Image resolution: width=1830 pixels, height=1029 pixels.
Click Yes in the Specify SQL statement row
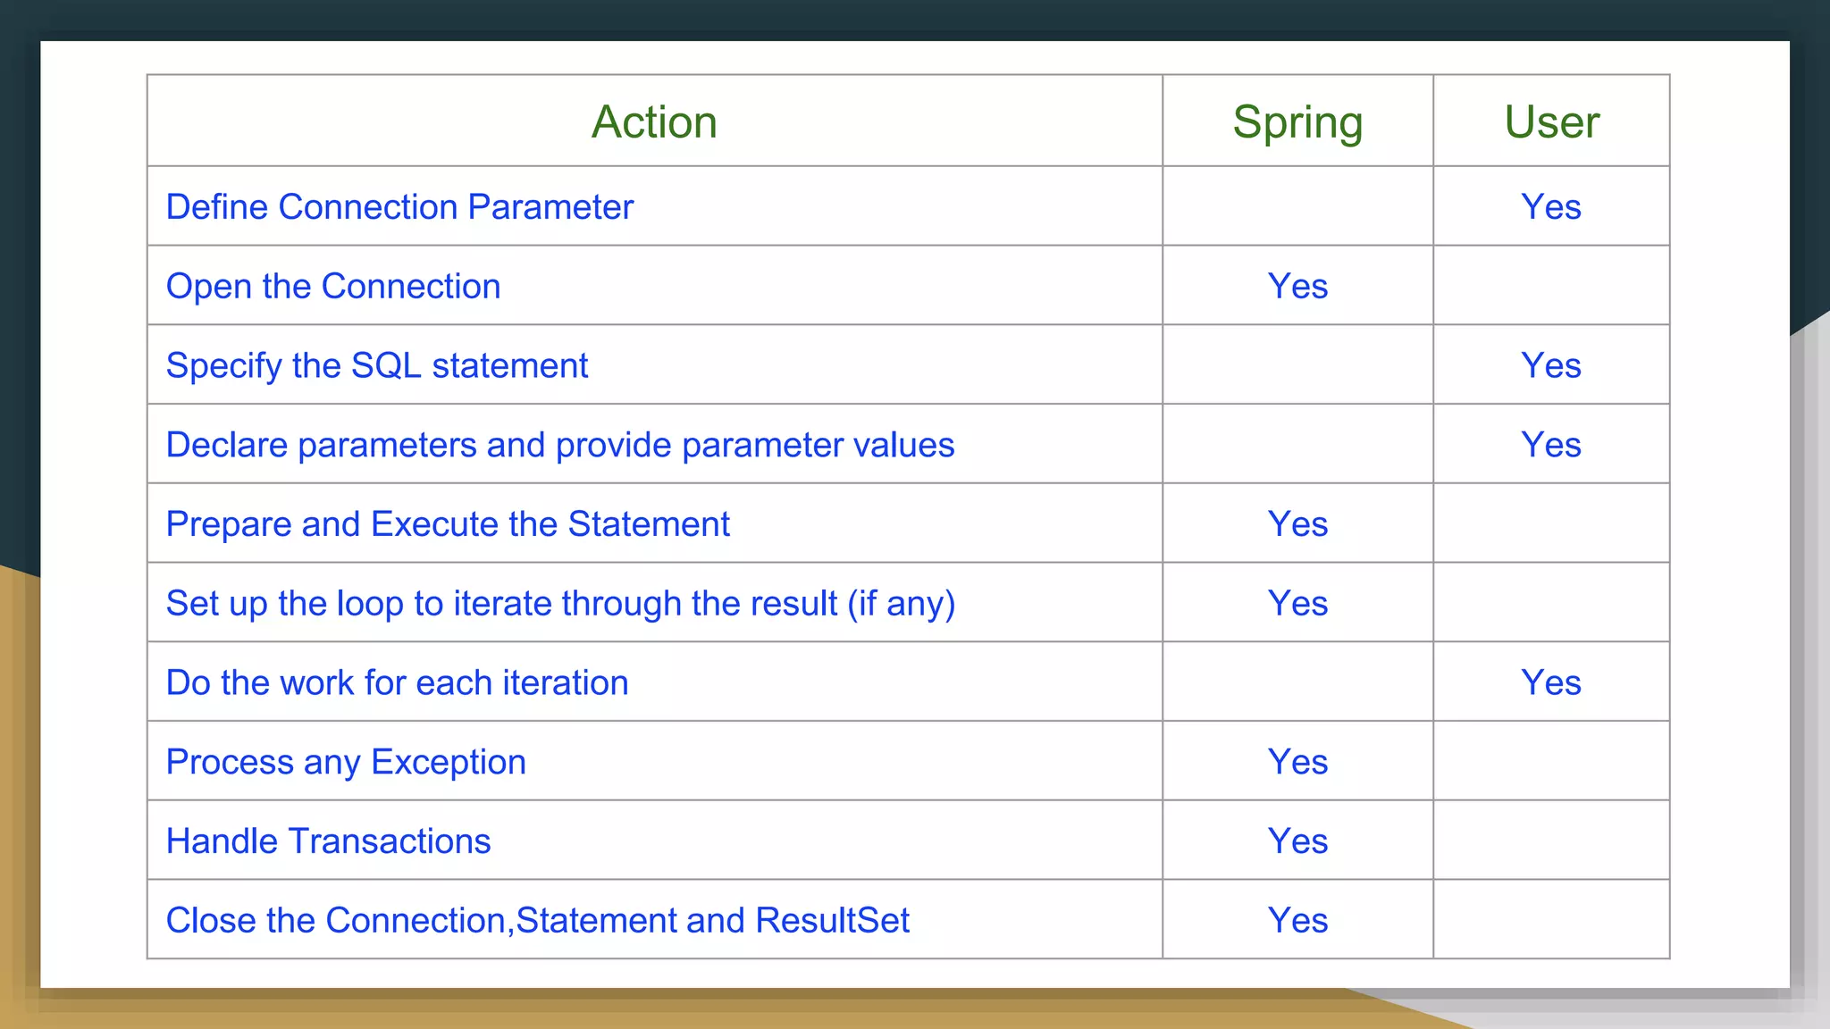point(1551,365)
